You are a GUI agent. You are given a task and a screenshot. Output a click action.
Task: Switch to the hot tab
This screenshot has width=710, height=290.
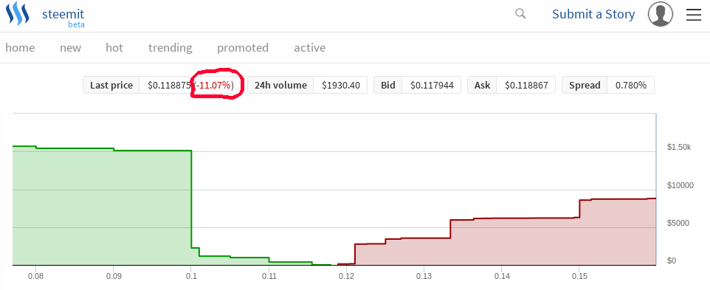pyautogui.click(x=114, y=47)
